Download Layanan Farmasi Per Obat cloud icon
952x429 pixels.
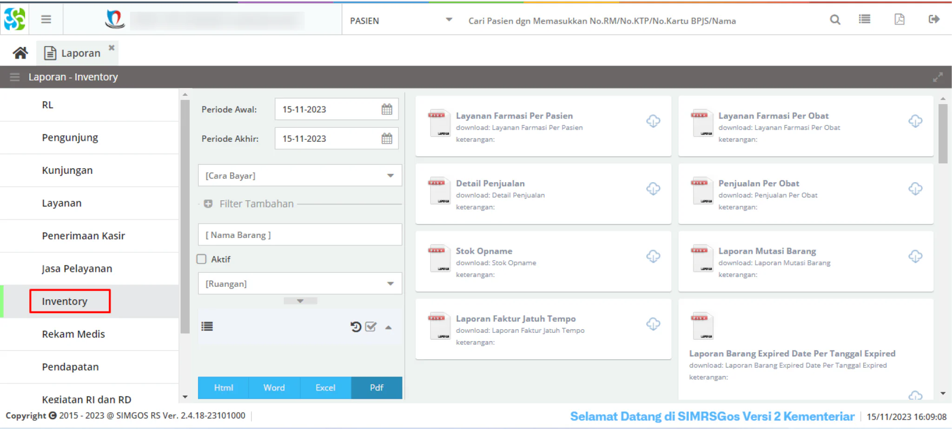[x=915, y=121]
